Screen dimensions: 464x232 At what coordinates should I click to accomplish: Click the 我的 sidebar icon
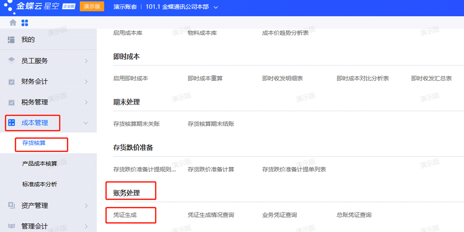pyautogui.click(x=12, y=39)
